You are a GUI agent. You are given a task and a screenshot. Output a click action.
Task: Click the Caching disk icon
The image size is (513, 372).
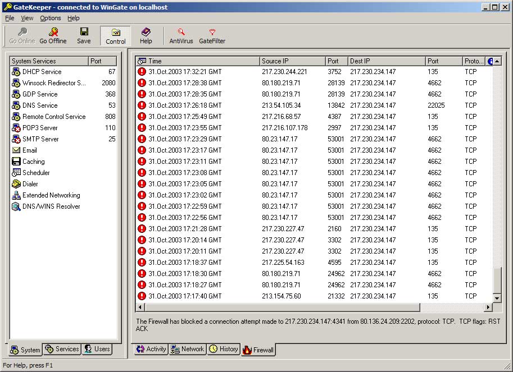tap(16, 162)
